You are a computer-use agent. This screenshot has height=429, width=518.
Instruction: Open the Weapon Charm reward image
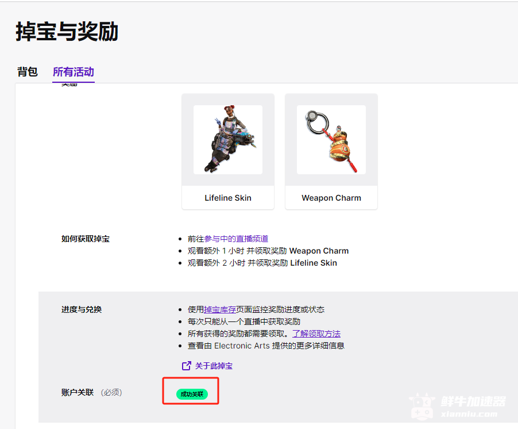point(331,140)
